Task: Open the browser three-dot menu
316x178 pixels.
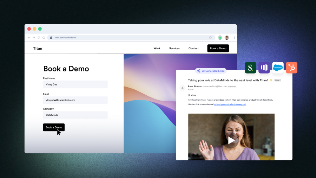Action: [x=234, y=38]
